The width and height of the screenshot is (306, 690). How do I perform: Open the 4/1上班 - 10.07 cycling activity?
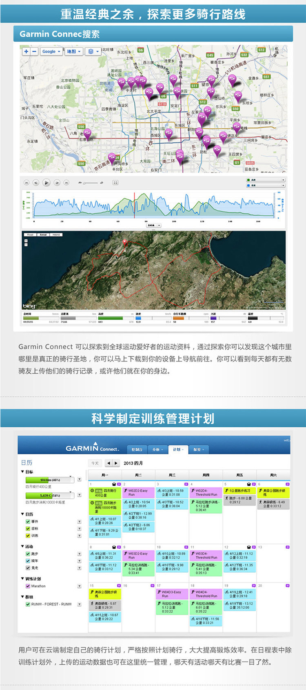(105, 521)
